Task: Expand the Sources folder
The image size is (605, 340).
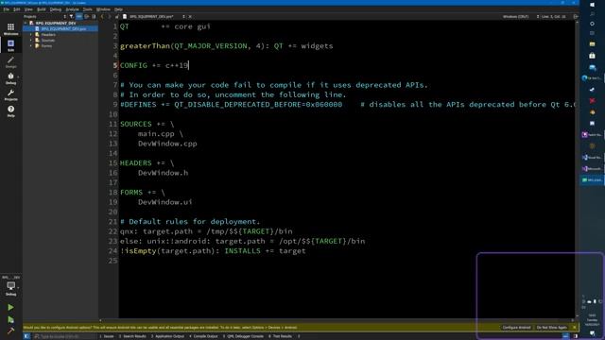Action: pos(31,40)
